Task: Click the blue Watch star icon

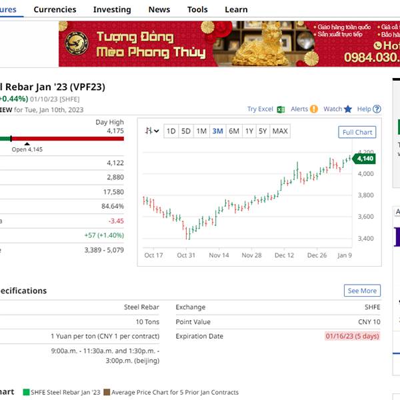Action: click(348, 109)
